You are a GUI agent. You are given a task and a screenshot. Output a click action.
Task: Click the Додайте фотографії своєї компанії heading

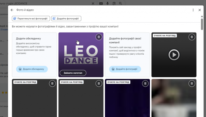coord(125,40)
